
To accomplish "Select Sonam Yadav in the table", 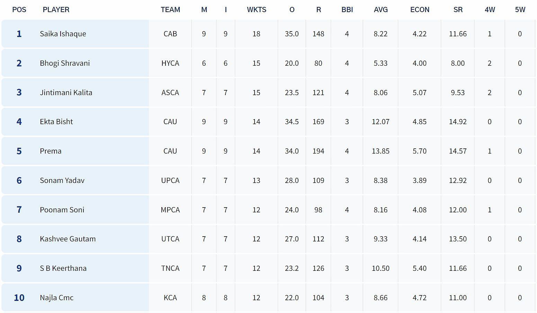I will (62, 181).
